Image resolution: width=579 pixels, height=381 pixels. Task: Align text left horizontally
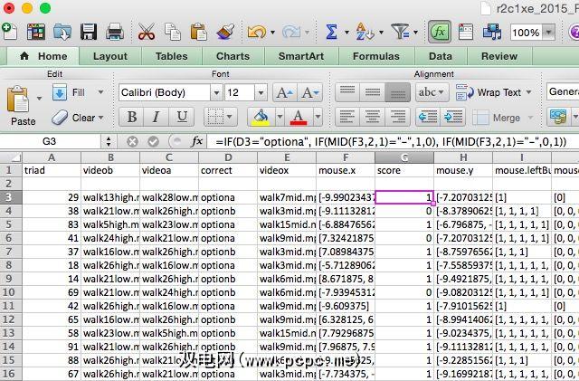(x=347, y=117)
